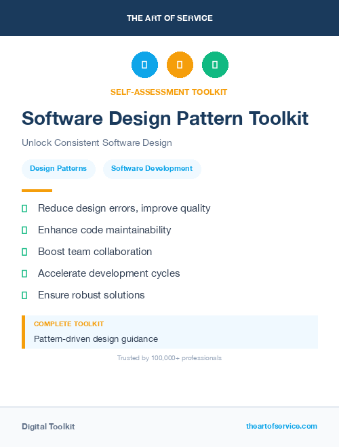Click the Software Design Pattern Toolkit heading
Image resolution: width=339 pixels, height=447 pixels.
(x=165, y=119)
